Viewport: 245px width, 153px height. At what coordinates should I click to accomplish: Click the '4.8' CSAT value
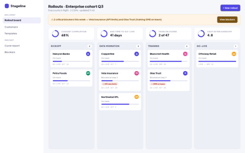210,35
